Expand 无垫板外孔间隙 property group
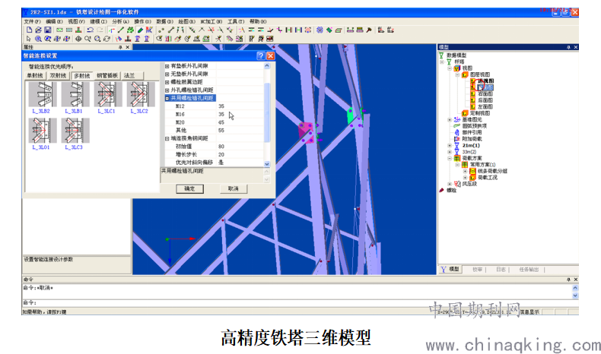 tap(167, 74)
